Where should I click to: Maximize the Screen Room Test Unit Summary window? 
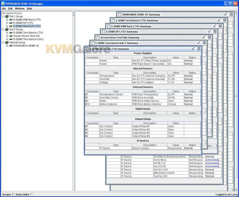click(204, 37)
